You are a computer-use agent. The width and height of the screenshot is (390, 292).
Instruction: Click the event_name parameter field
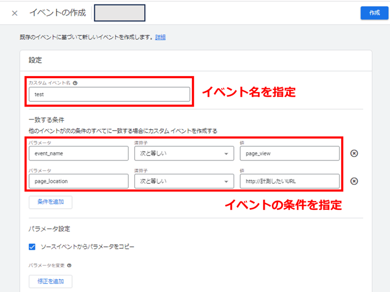[79, 153]
